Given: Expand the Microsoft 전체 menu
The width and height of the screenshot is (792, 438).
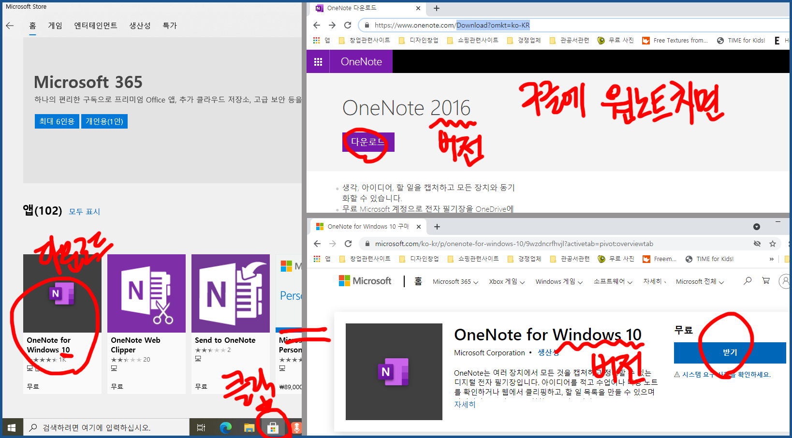Looking at the screenshot, I should pos(700,281).
